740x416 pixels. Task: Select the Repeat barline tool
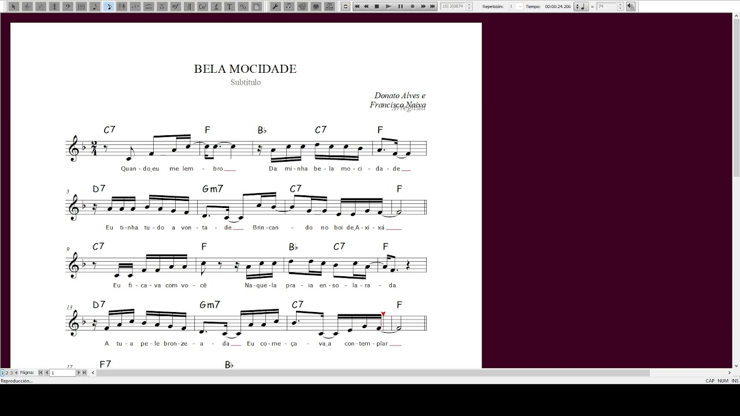point(189,6)
